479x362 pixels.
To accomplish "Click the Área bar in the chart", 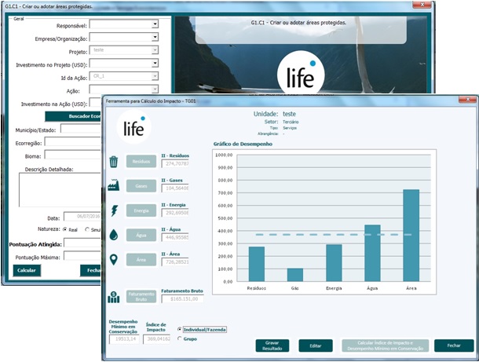I will (411, 236).
